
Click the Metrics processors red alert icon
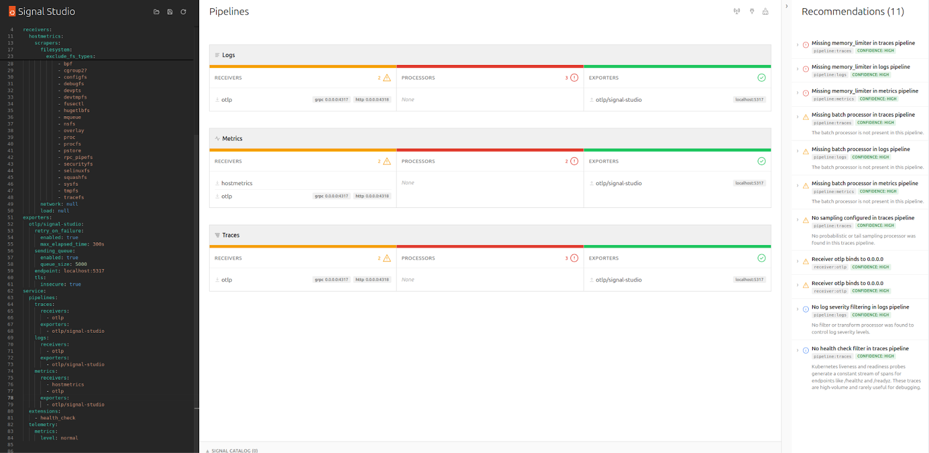574,161
